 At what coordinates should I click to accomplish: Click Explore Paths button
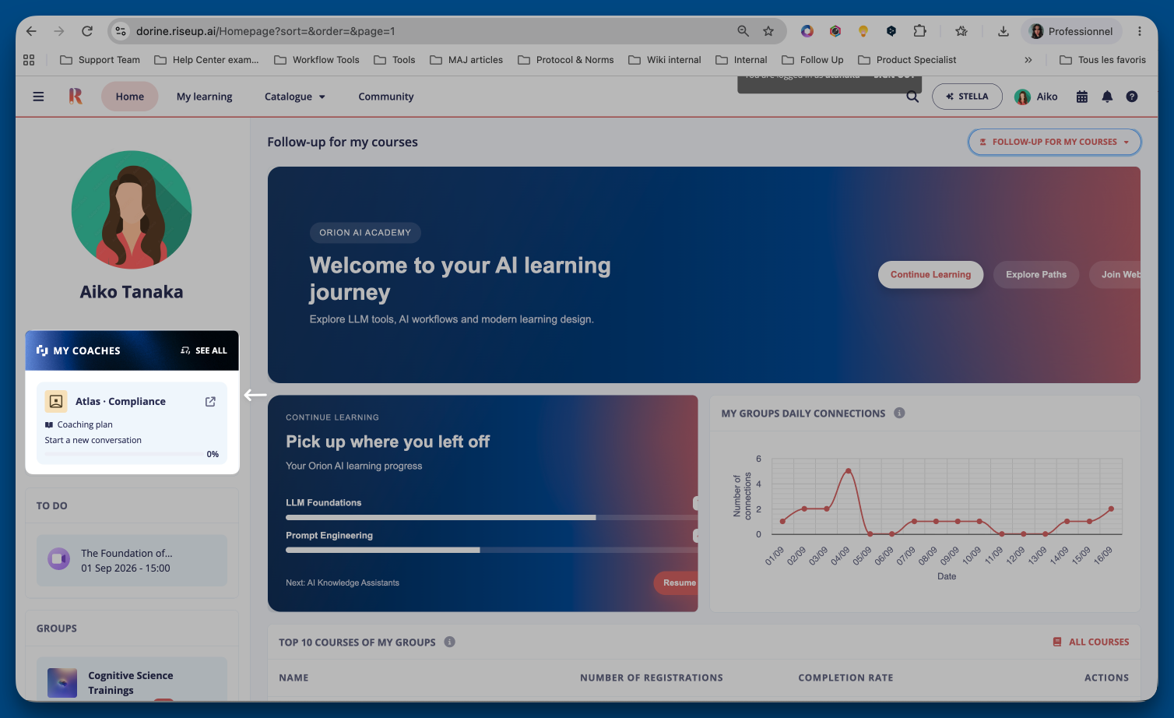point(1035,274)
